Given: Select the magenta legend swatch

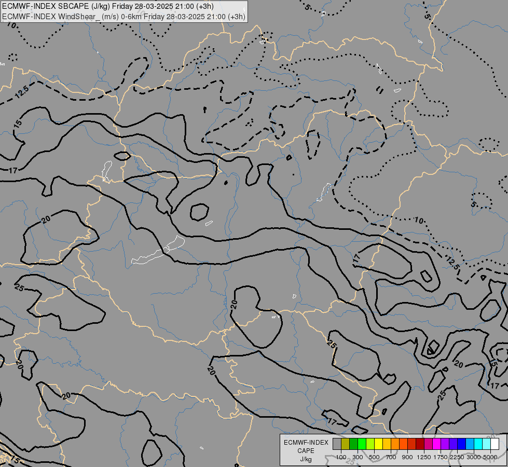Looking at the screenshot, I should pos(436,444).
